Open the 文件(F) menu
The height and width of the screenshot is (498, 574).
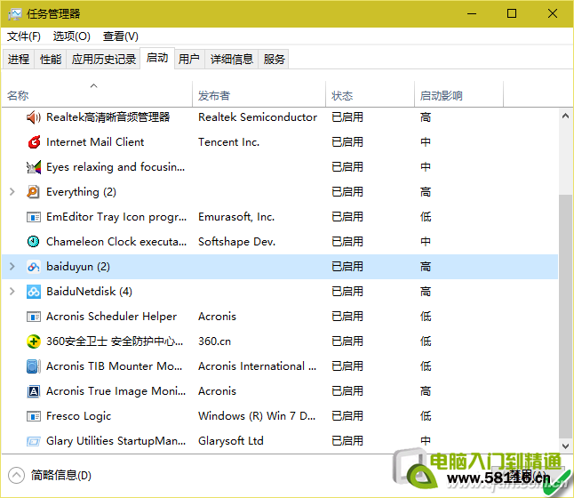pyautogui.click(x=24, y=36)
